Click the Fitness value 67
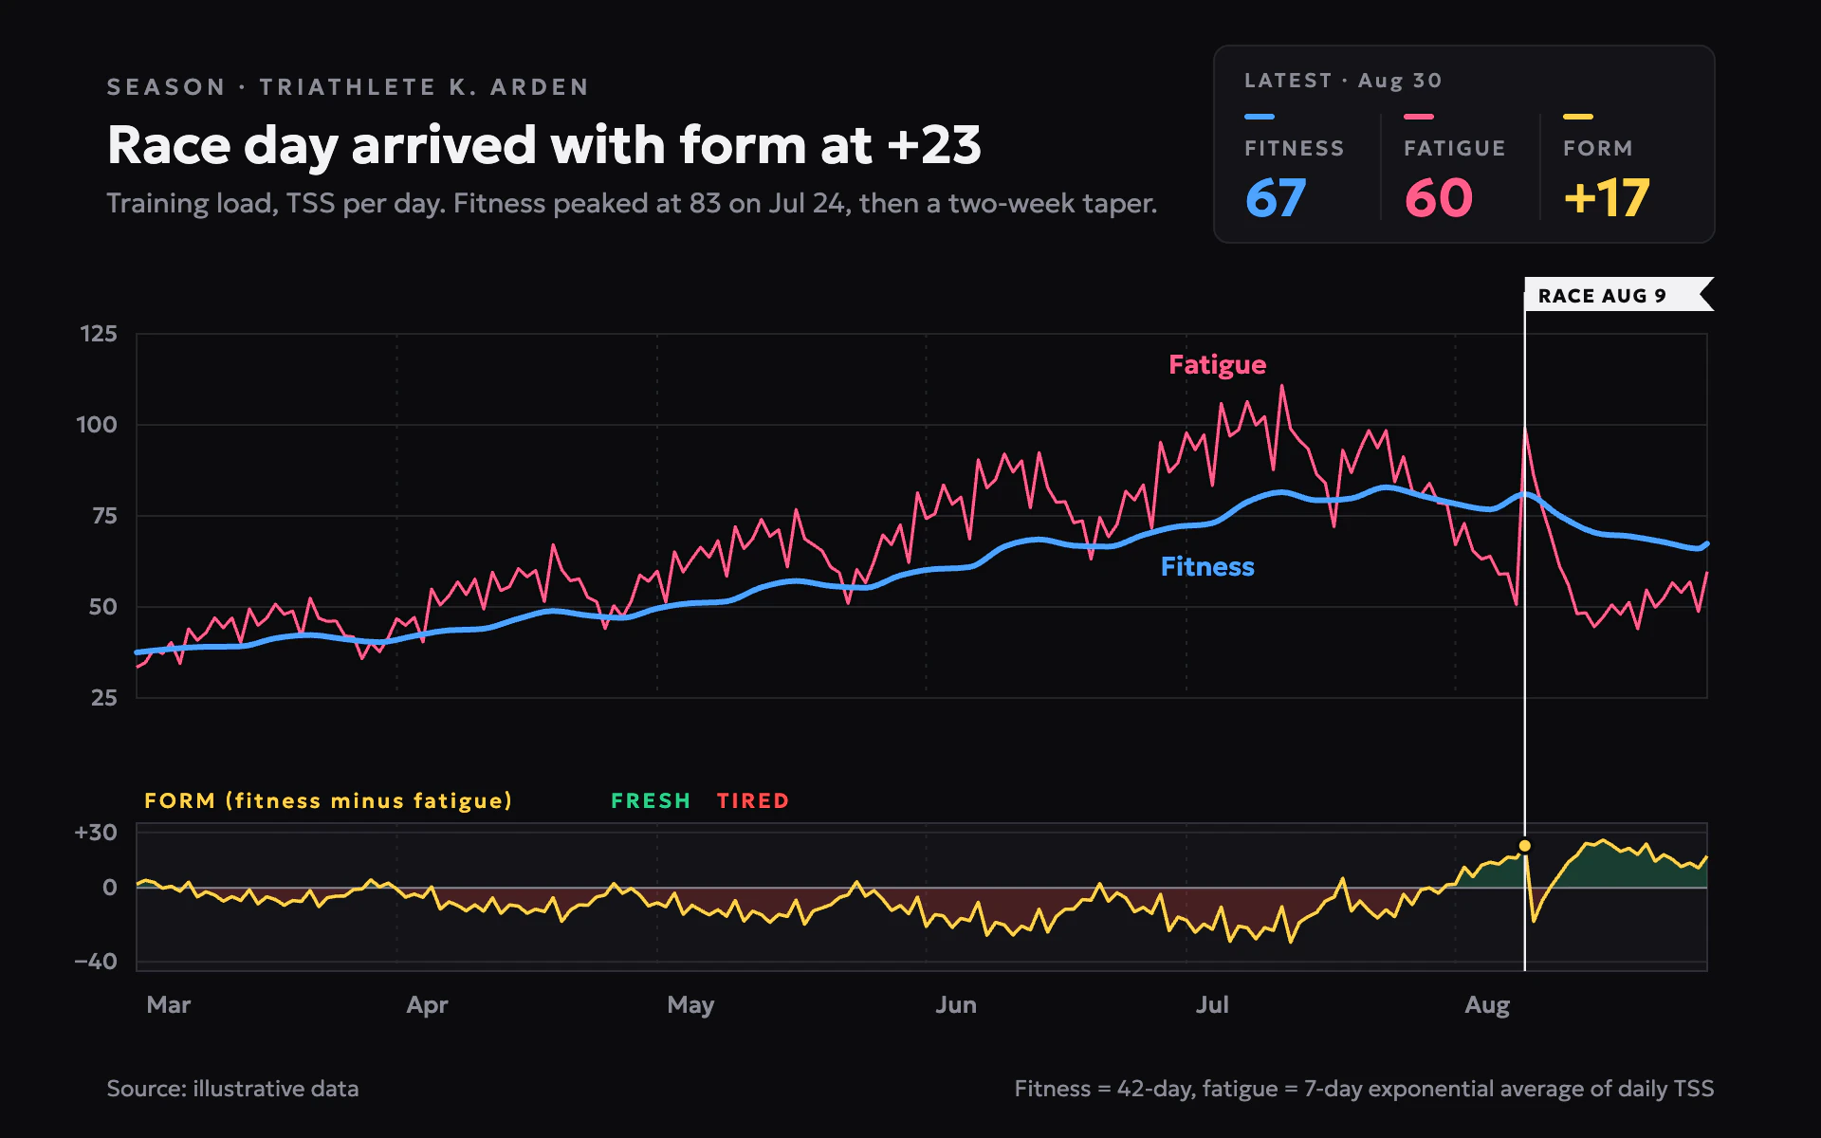The height and width of the screenshot is (1138, 1821). click(x=1276, y=198)
